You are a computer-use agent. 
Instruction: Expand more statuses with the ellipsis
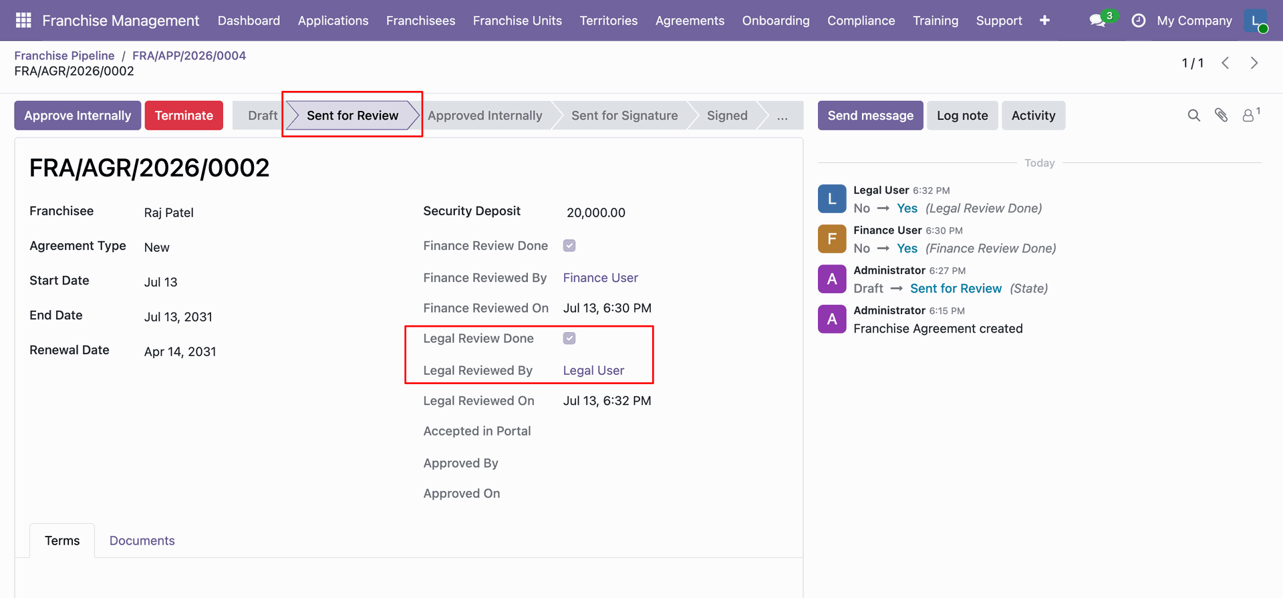coord(782,116)
